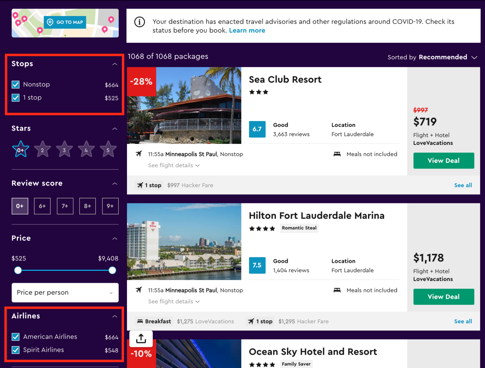Screen dimensions: 485x368
Task: Uncheck the Nonstop flights checkbox
Action: tap(15, 85)
